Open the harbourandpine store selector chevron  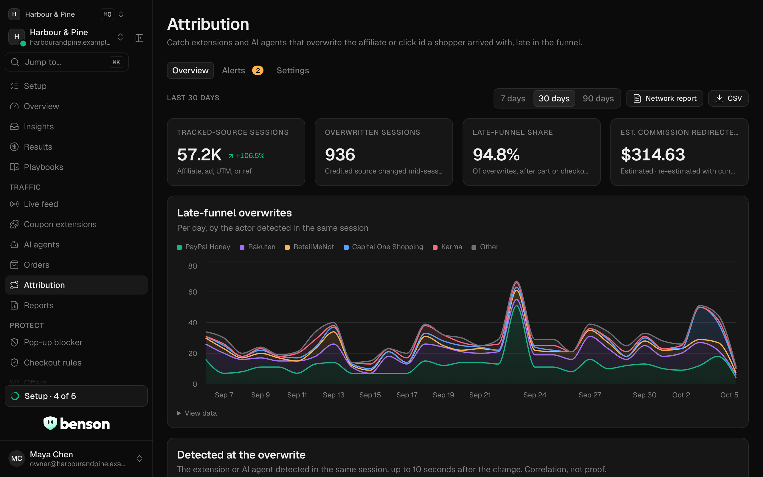(x=120, y=37)
